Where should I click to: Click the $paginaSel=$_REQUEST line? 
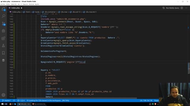63,62
